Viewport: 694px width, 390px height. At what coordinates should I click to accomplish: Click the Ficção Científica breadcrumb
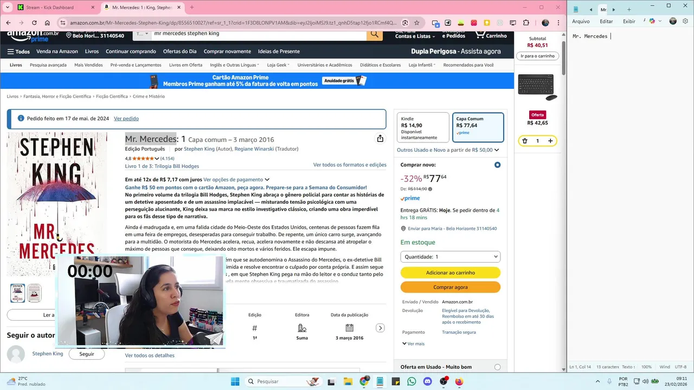click(x=112, y=96)
